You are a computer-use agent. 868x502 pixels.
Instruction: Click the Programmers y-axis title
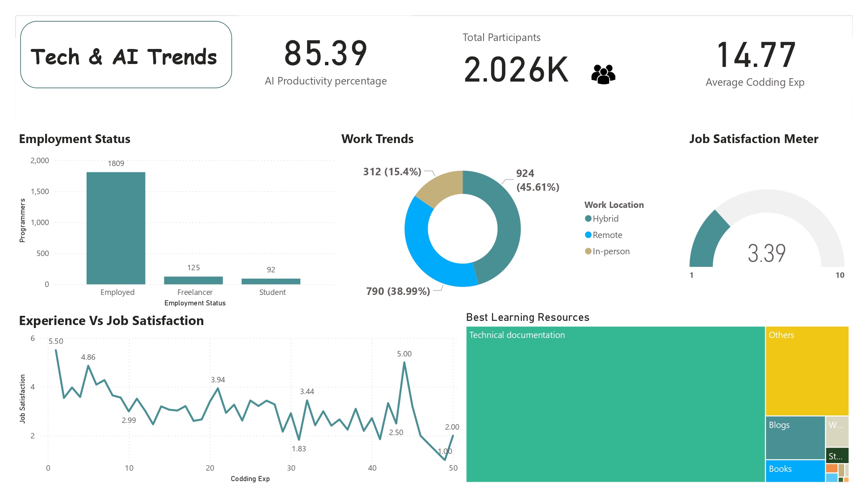(22, 221)
